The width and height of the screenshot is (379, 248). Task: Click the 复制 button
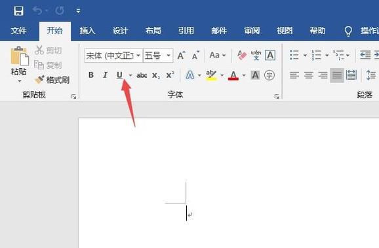[49, 65]
